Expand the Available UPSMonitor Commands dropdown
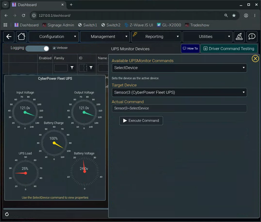 coord(179,68)
